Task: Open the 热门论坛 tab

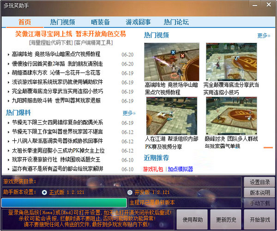Action: click(176, 22)
